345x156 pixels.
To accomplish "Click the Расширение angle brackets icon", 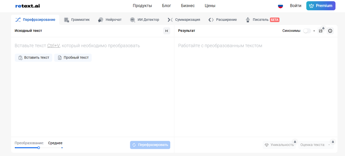I will [x=211, y=20].
